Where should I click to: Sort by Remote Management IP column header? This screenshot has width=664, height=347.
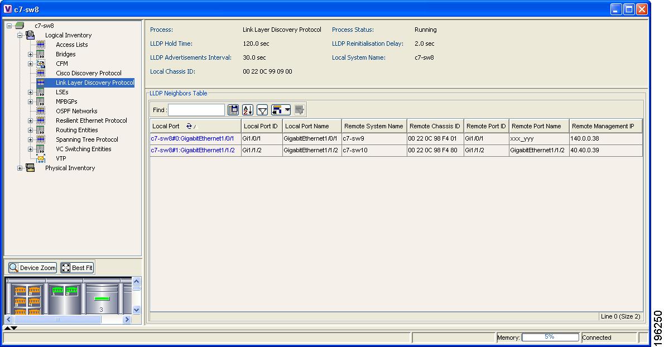pos(606,126)
